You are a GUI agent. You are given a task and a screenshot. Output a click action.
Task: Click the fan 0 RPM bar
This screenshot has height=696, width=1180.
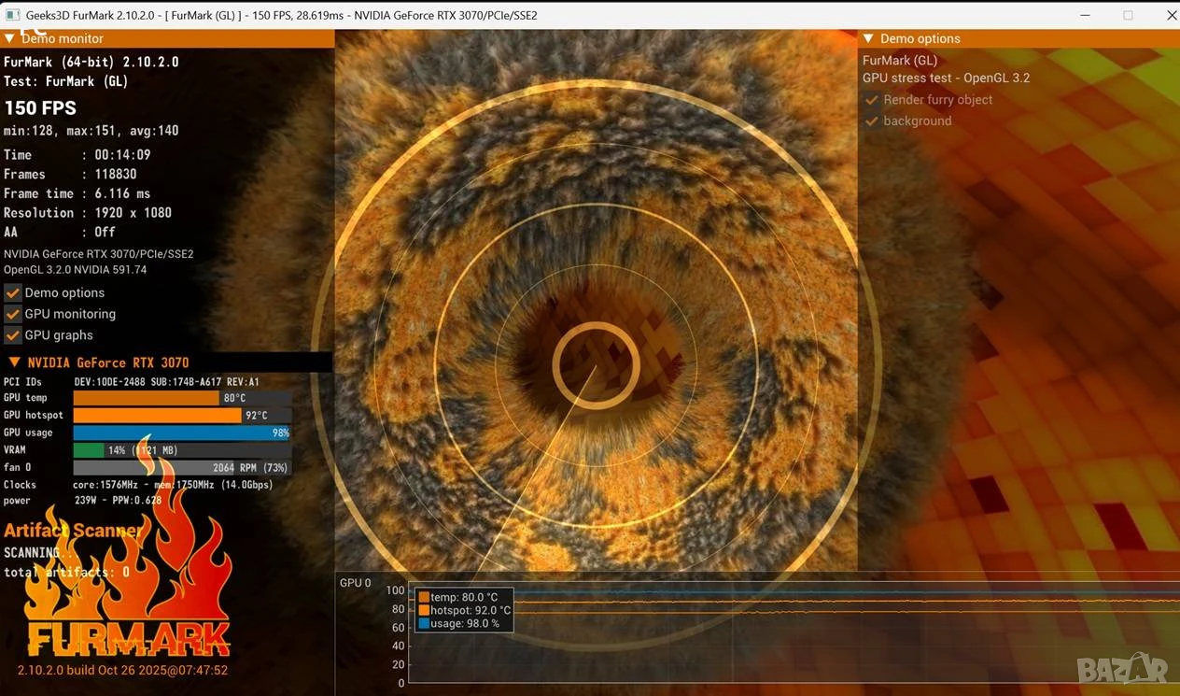pos(182,467)
